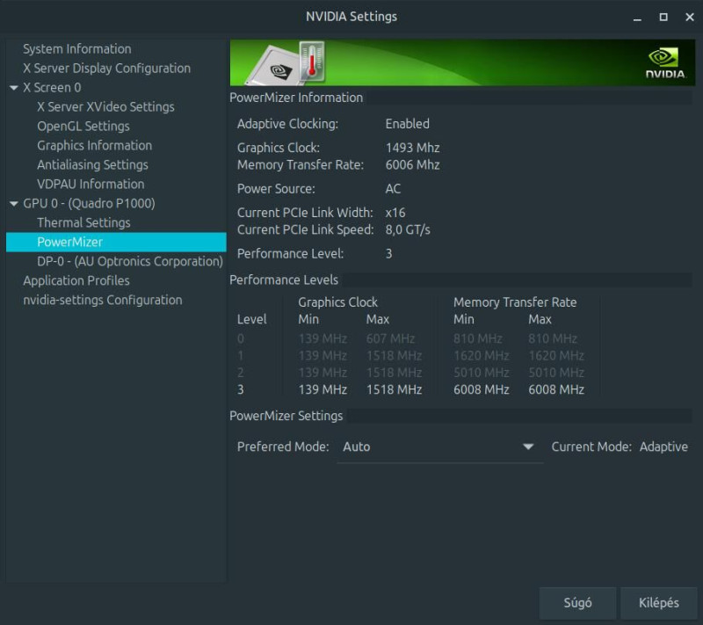Select X Screen 0 entry
703x625 pixels.
[52, 87]
